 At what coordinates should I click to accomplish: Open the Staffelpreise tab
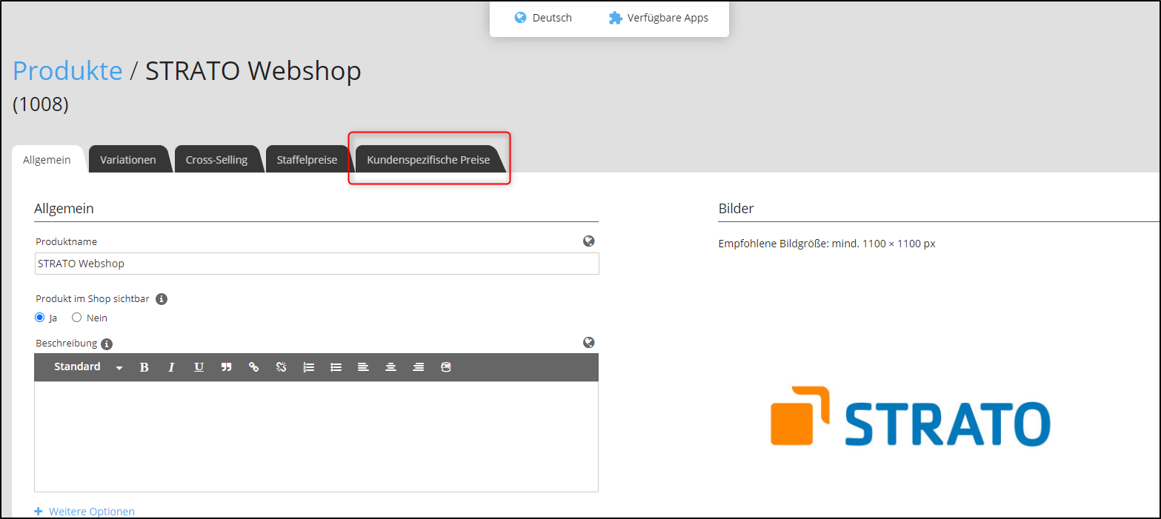click(x=306, y=158)
